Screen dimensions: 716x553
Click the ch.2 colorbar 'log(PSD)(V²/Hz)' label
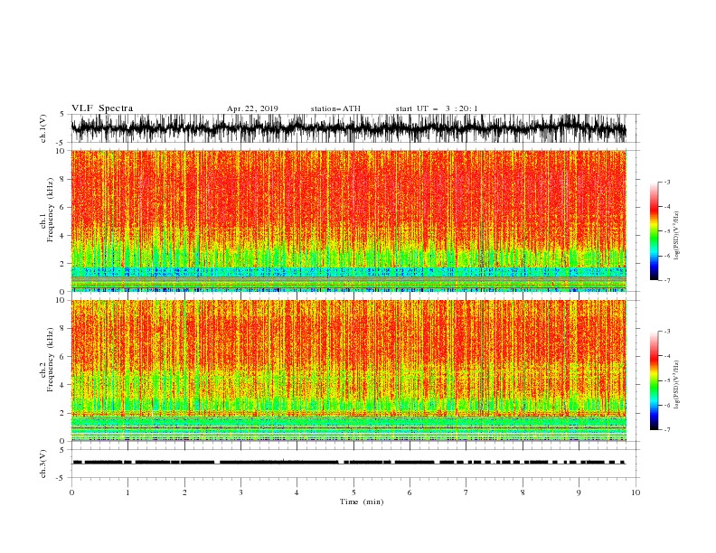[x=677, y=384]
